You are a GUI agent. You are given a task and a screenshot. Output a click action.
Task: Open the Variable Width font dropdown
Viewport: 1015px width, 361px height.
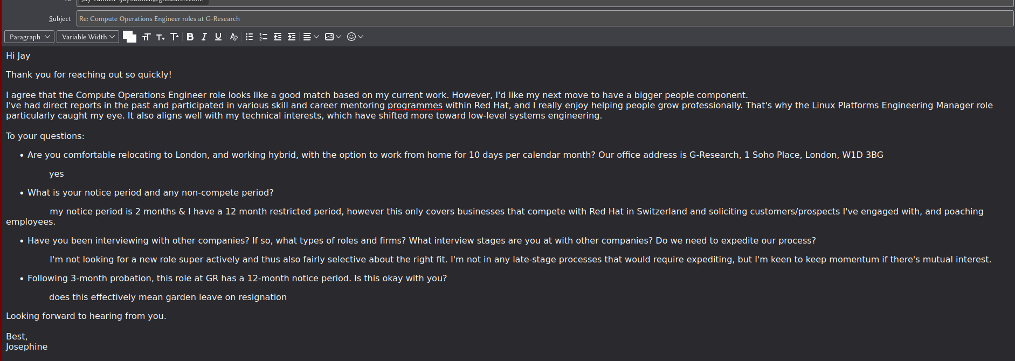[x=88, y=37]
